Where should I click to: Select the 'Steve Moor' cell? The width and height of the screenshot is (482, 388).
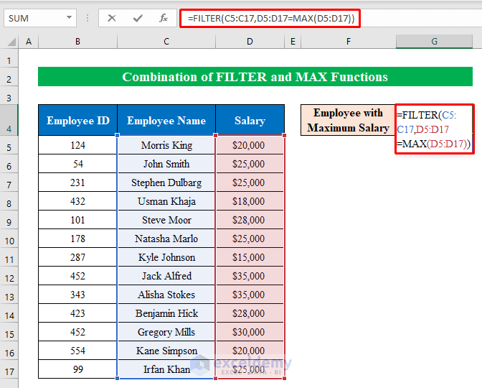166,220
